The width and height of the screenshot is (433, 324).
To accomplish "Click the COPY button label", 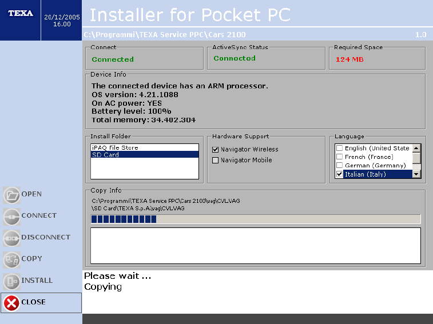I will [x=32, y=259].
